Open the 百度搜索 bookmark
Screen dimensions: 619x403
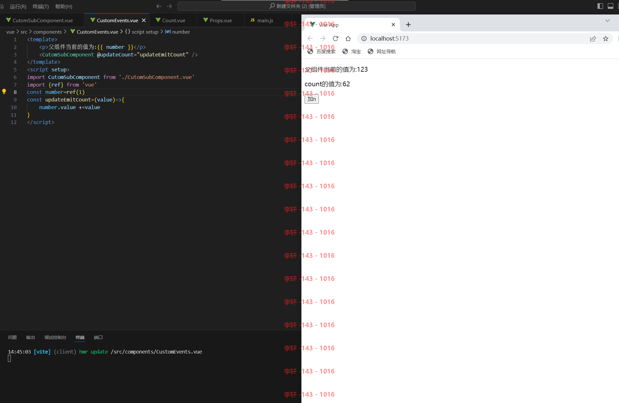[321, 51]
